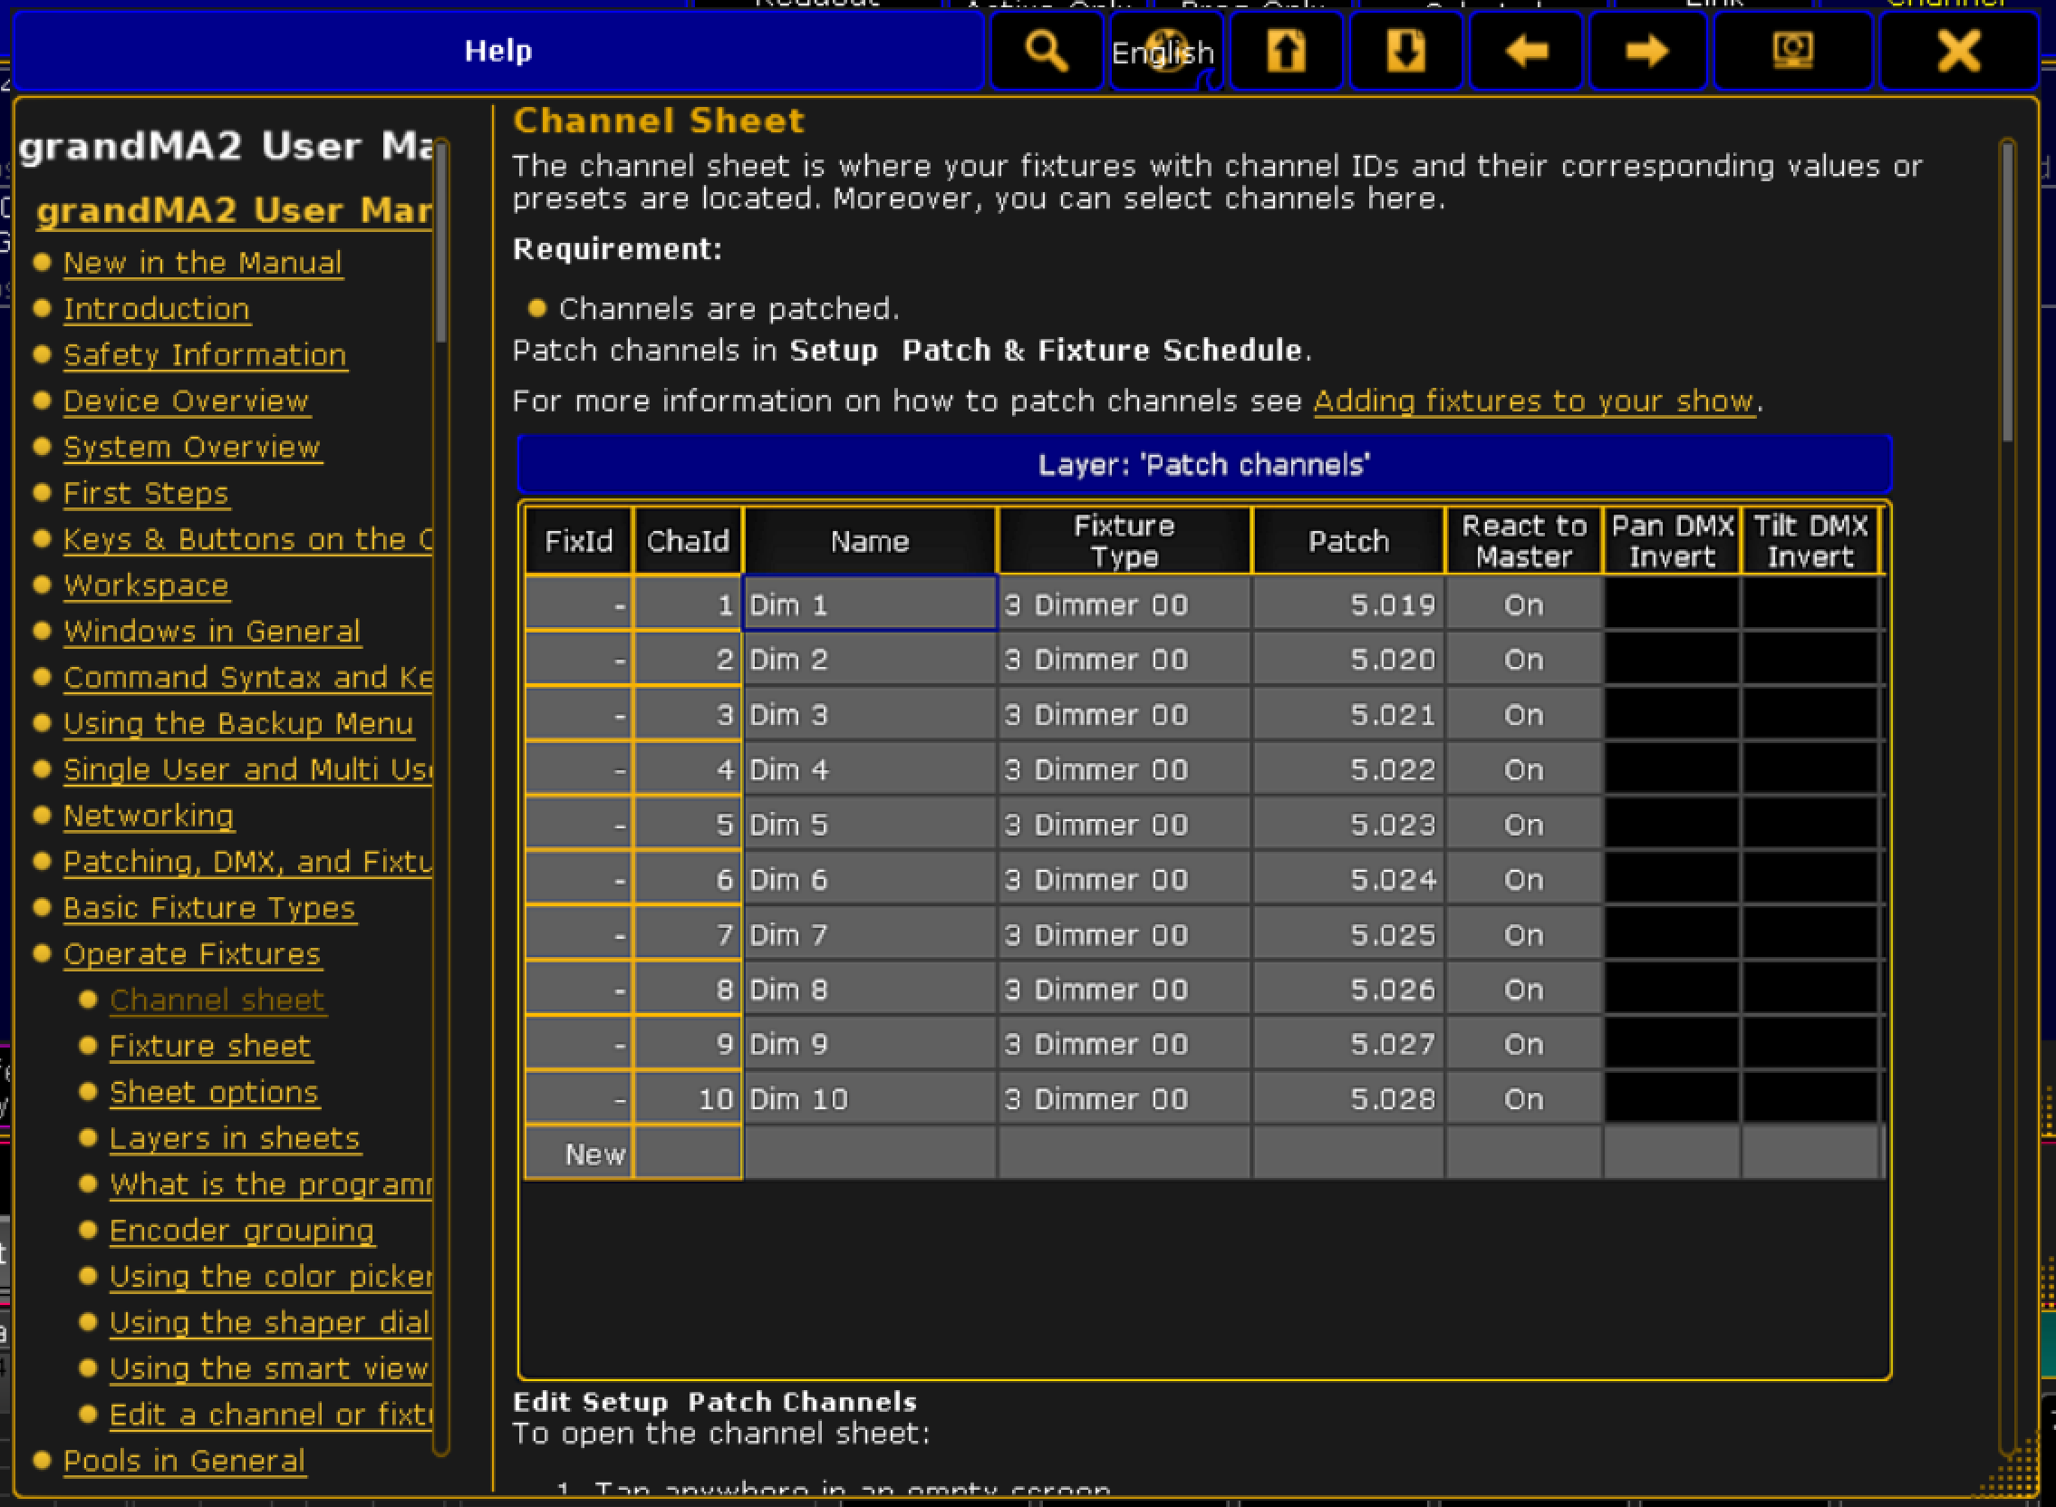Click patch value 5.024
This screenshot has height=1507, width=2056.
pyautogui.click(x=1349, y=879)
